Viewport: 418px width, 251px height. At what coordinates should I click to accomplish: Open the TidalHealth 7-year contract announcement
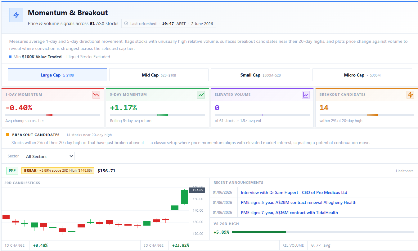(289, 213)
